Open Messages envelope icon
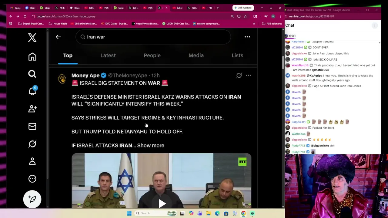Viewport: 388px width, 218px height. pyautogui.click(x=32, y=126)
